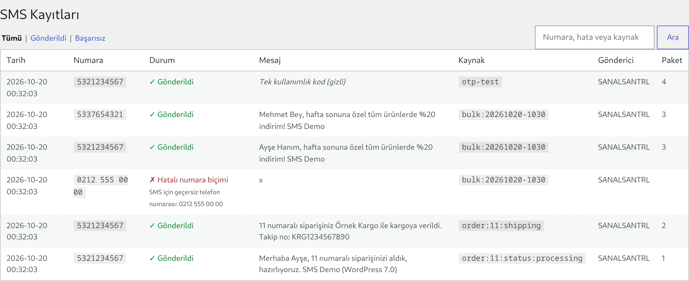Click the 'SMS için geçersiz telefon numarası' error detail

click(x=186, y=198)
